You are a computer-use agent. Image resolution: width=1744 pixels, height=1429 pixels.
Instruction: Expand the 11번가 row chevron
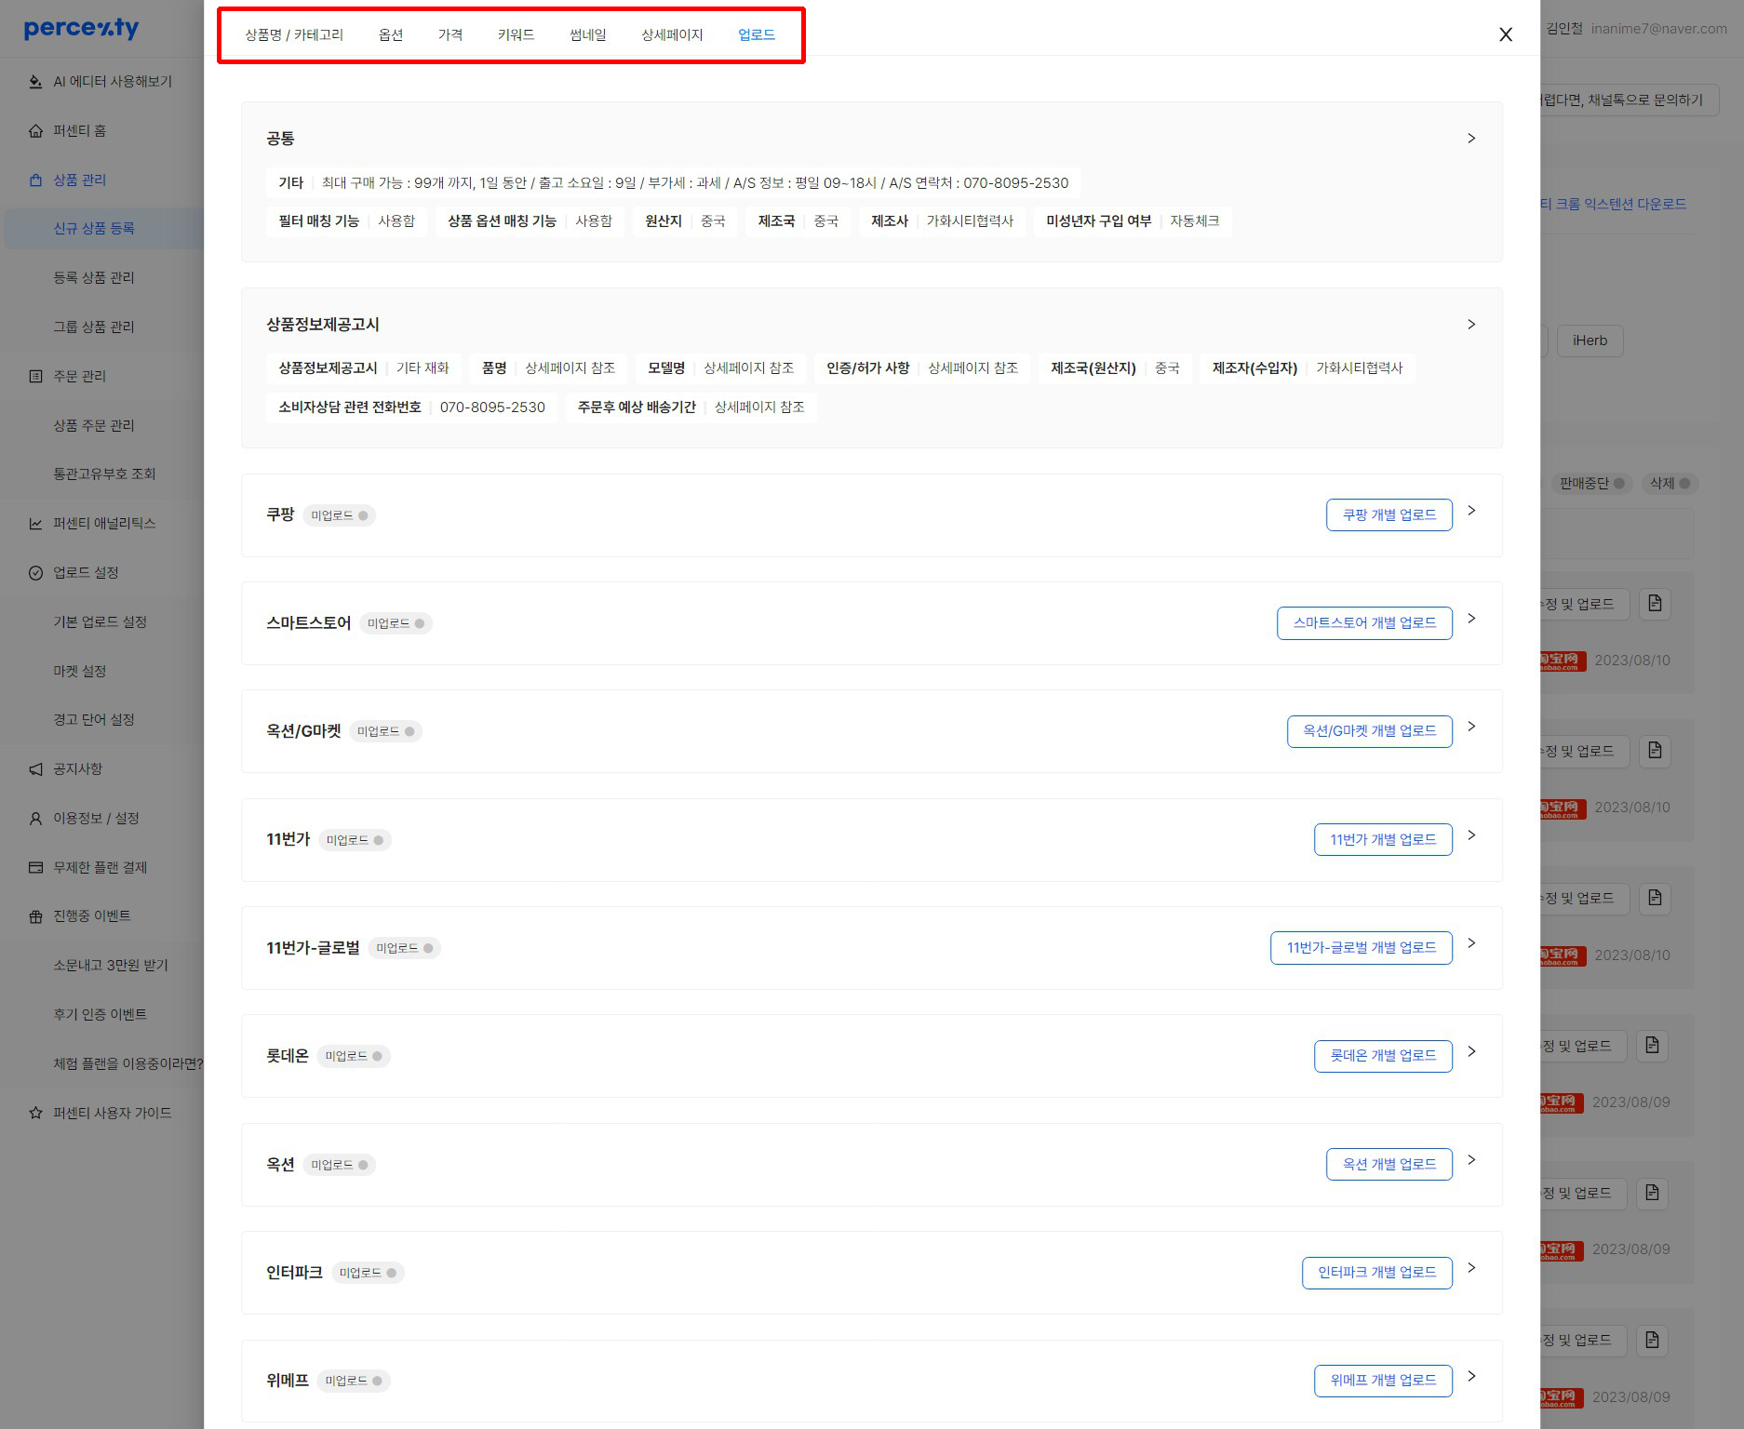pos(1471,835)
